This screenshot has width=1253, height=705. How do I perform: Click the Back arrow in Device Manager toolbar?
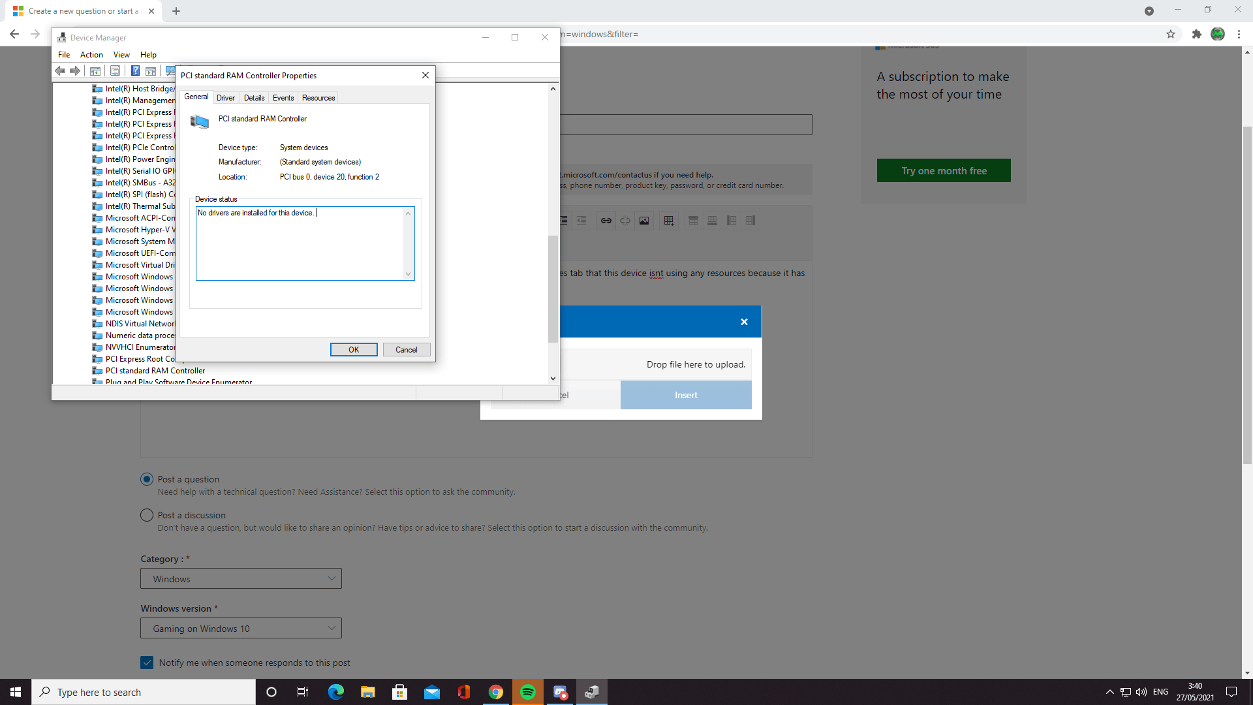[60, 71]
